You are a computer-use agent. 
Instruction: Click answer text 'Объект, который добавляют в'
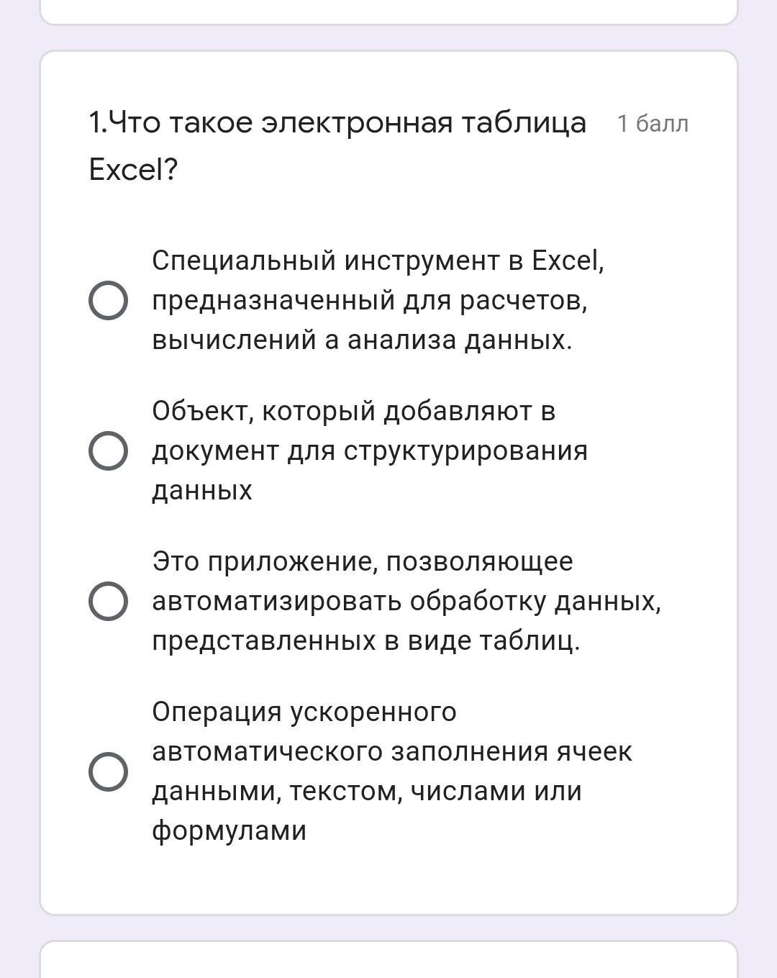[x=353, y=411]
